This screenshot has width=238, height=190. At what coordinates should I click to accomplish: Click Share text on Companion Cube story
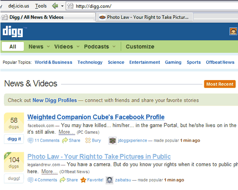tap(74, 140)
